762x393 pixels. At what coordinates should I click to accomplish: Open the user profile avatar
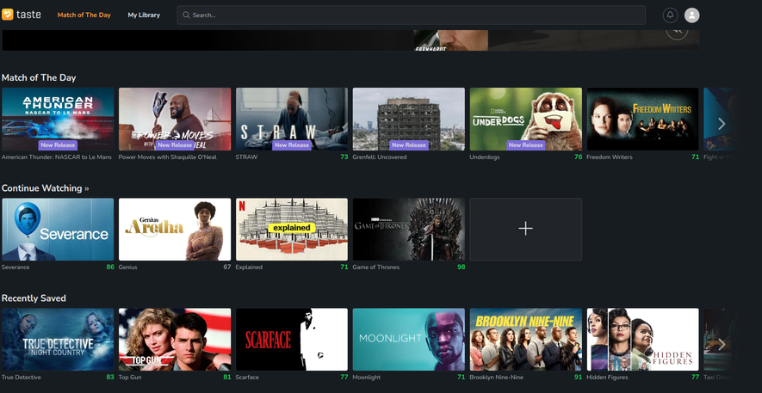point(691,15)
